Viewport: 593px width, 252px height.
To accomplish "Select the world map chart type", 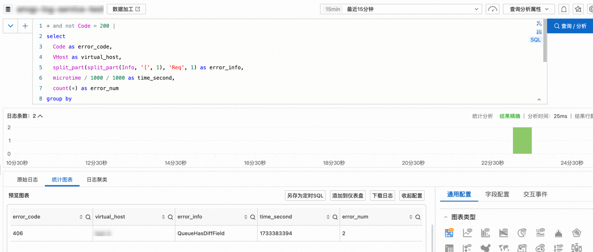I will tap(504, 248).
